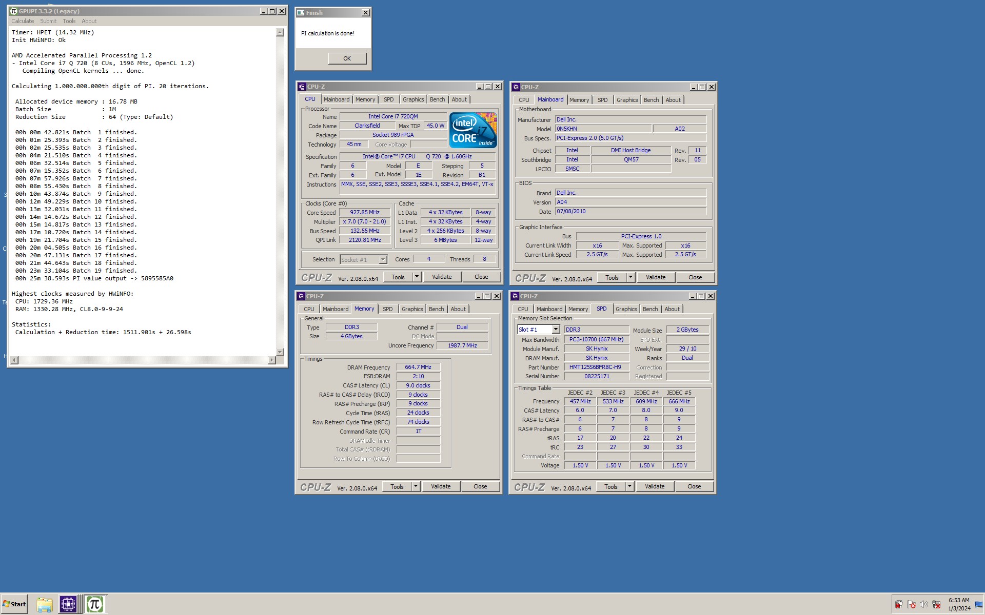Image resolution: width=985 pixels, height=615 pixels.
Task: Click the Part Number HMT125S6BFR8C-H9 field
Action: coord(597,367)
